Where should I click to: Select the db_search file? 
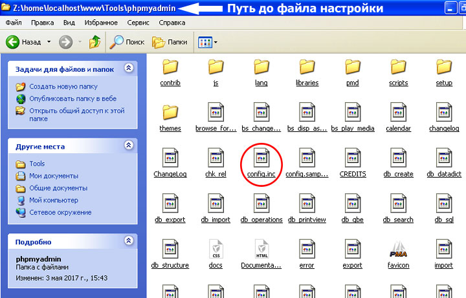click(x=398, y=209)
